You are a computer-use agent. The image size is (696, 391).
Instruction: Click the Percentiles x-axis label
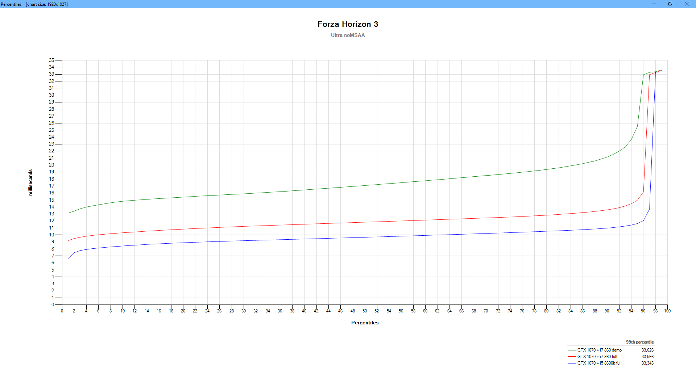(365, 323)
